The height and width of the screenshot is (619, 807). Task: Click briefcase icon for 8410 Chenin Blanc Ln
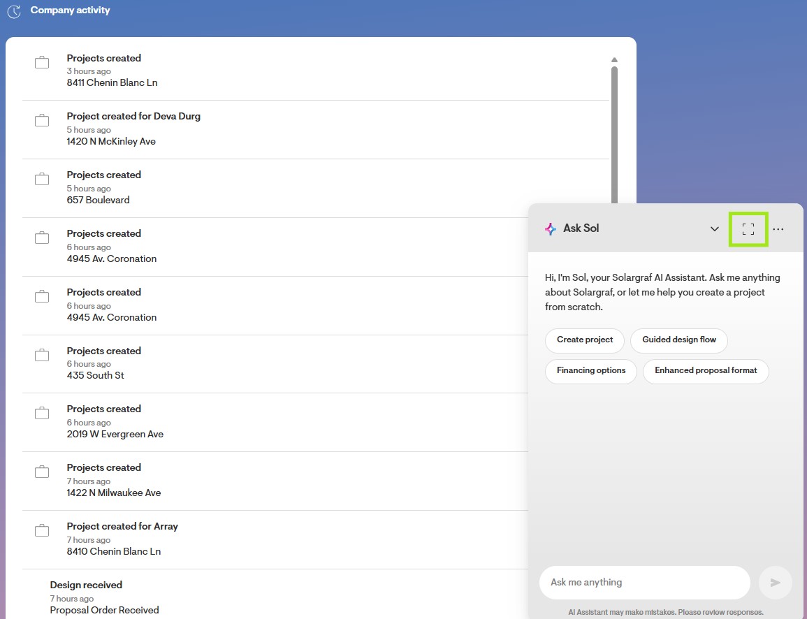[x=42, y=530]
